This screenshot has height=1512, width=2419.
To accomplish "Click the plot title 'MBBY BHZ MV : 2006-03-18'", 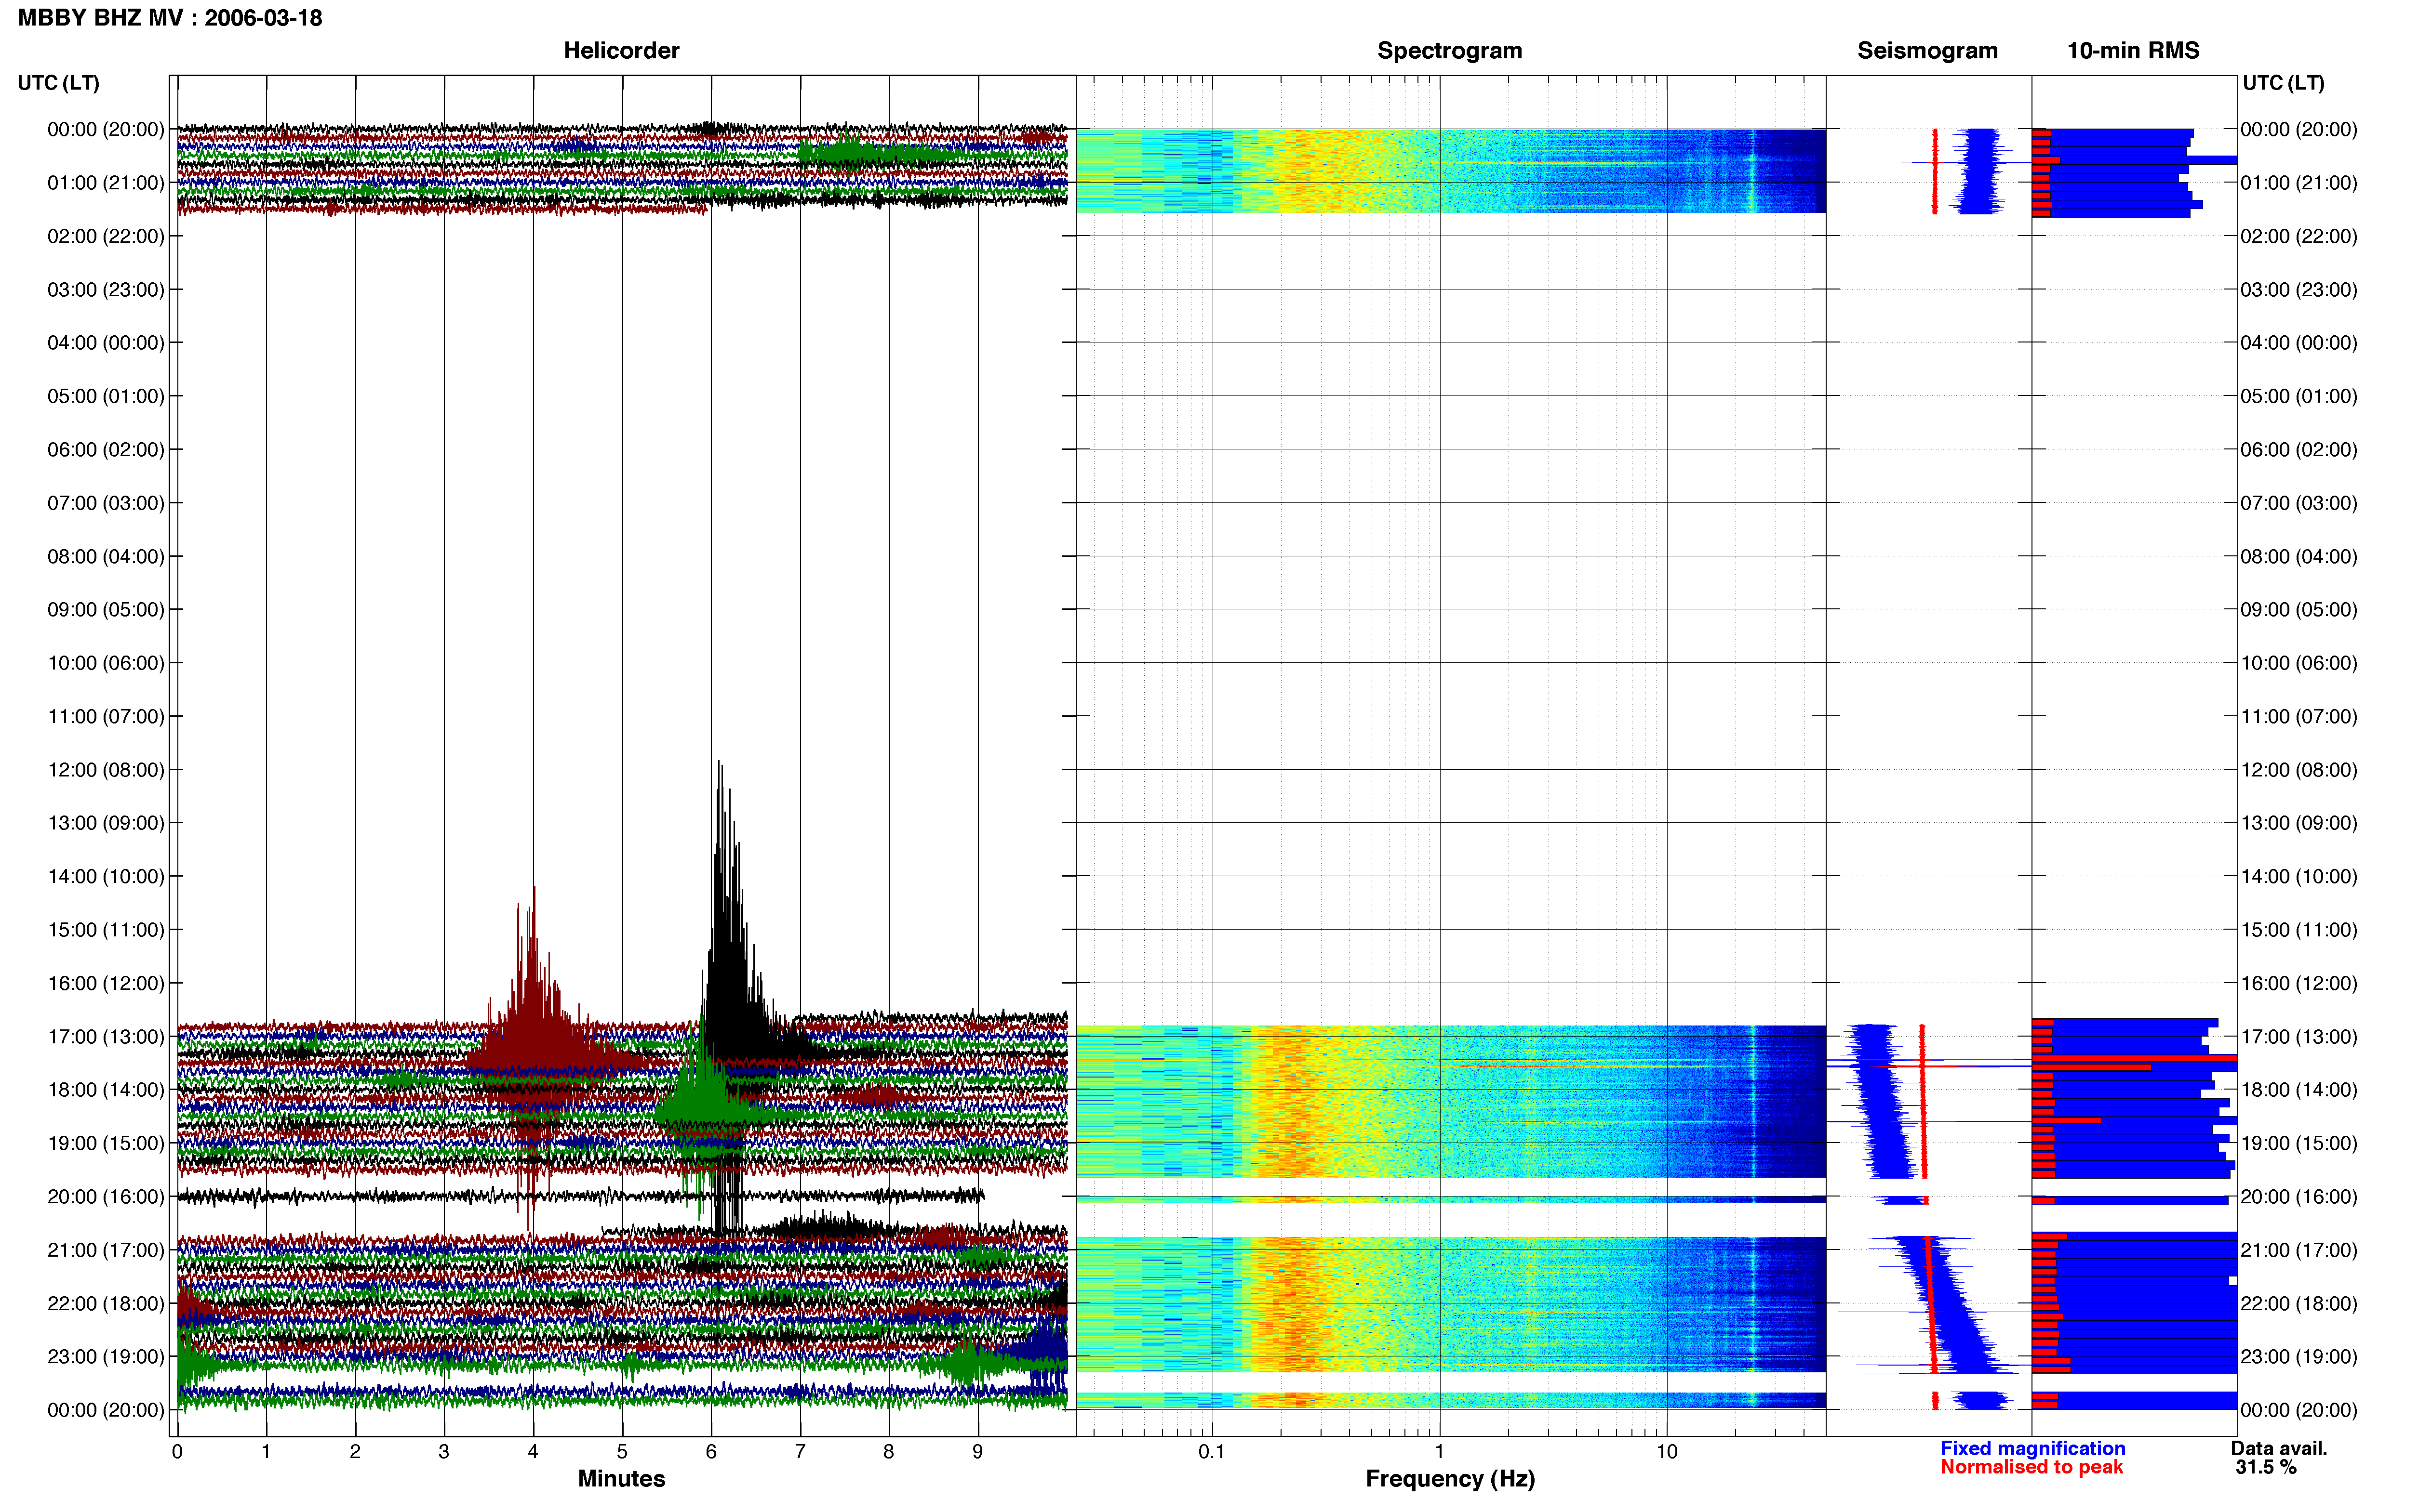I will click(170, 18).
